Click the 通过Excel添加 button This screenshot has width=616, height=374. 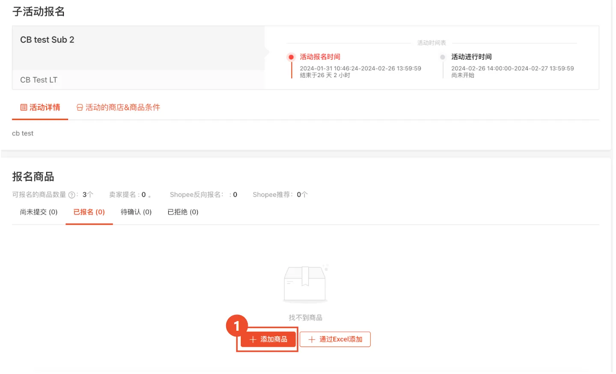pyautogui.click(x=335, y=339)
